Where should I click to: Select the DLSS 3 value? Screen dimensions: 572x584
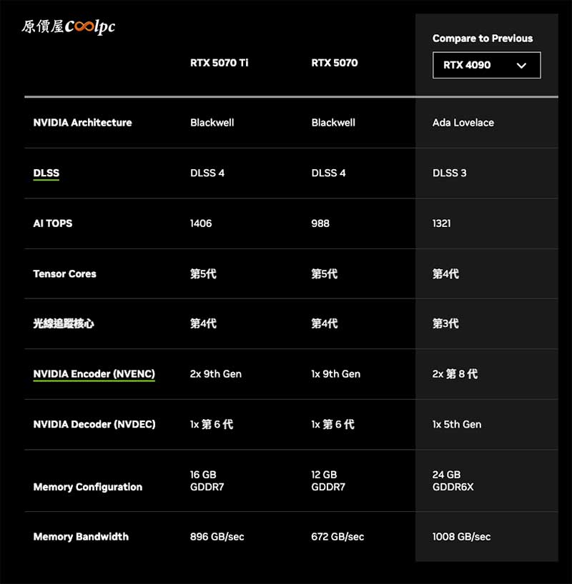tap(449, 173)
